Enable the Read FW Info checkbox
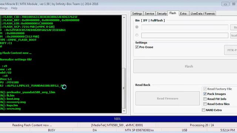Viewport: 237px width, 133px height. 205,99
